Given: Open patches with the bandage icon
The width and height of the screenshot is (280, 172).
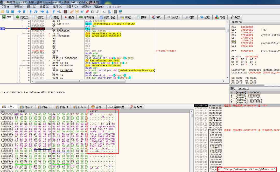Looking at the screenshot, I should [x=72, y=12].
